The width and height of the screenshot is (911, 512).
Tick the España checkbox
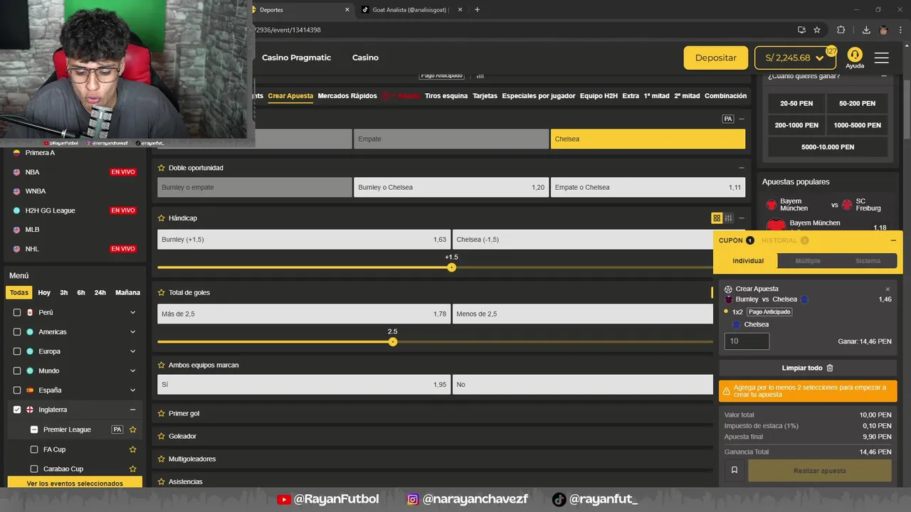pyautogui.click(x=17, y=390)
